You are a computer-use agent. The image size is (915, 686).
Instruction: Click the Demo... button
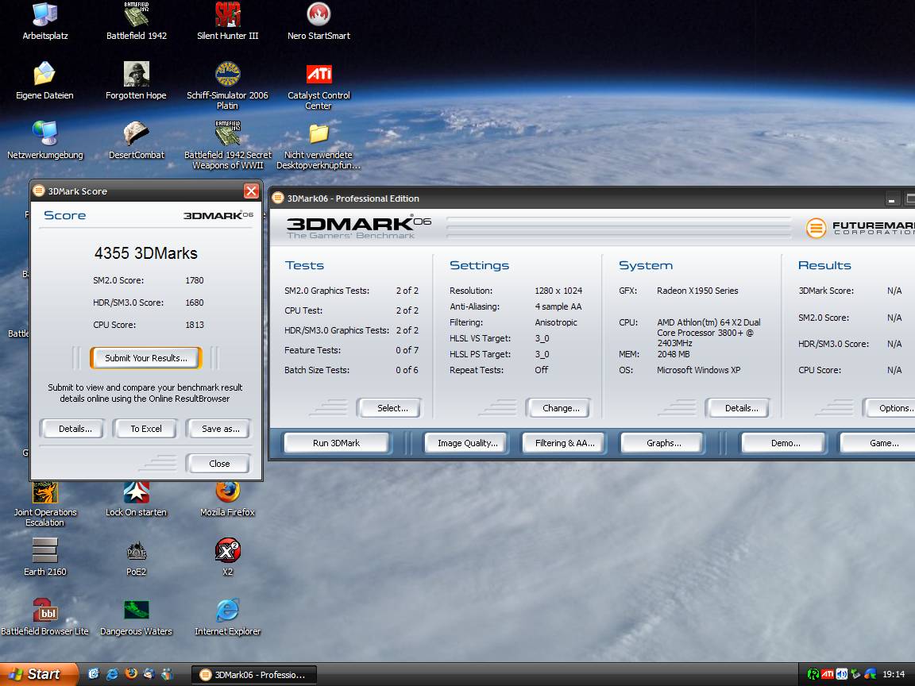[784, 443]
